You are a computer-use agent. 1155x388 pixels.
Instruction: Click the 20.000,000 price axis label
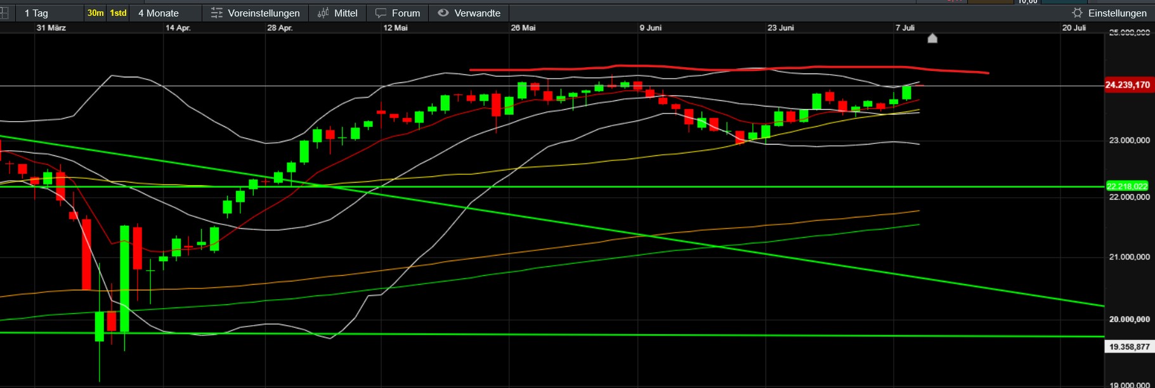pyautogui.click(x=1130, y=319)
